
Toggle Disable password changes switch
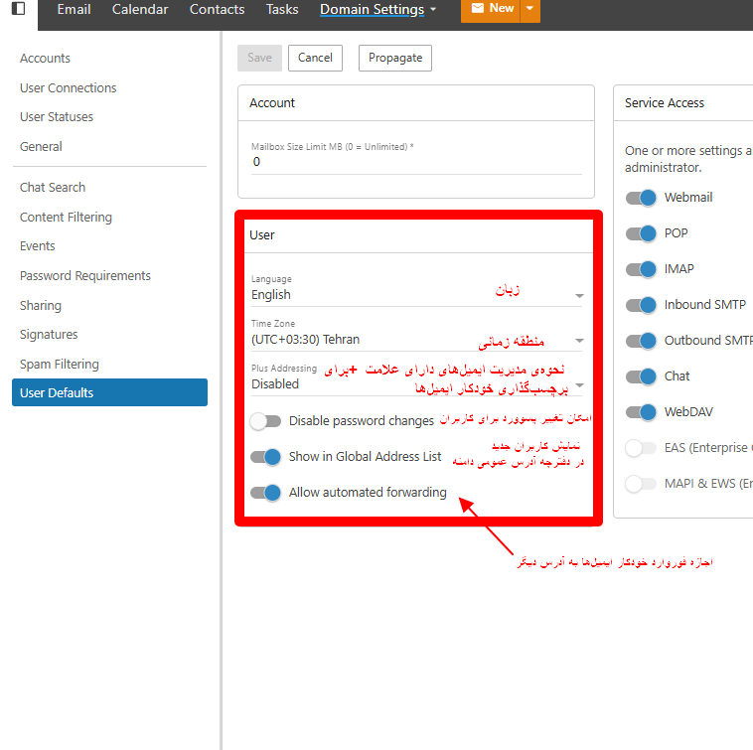265,421
